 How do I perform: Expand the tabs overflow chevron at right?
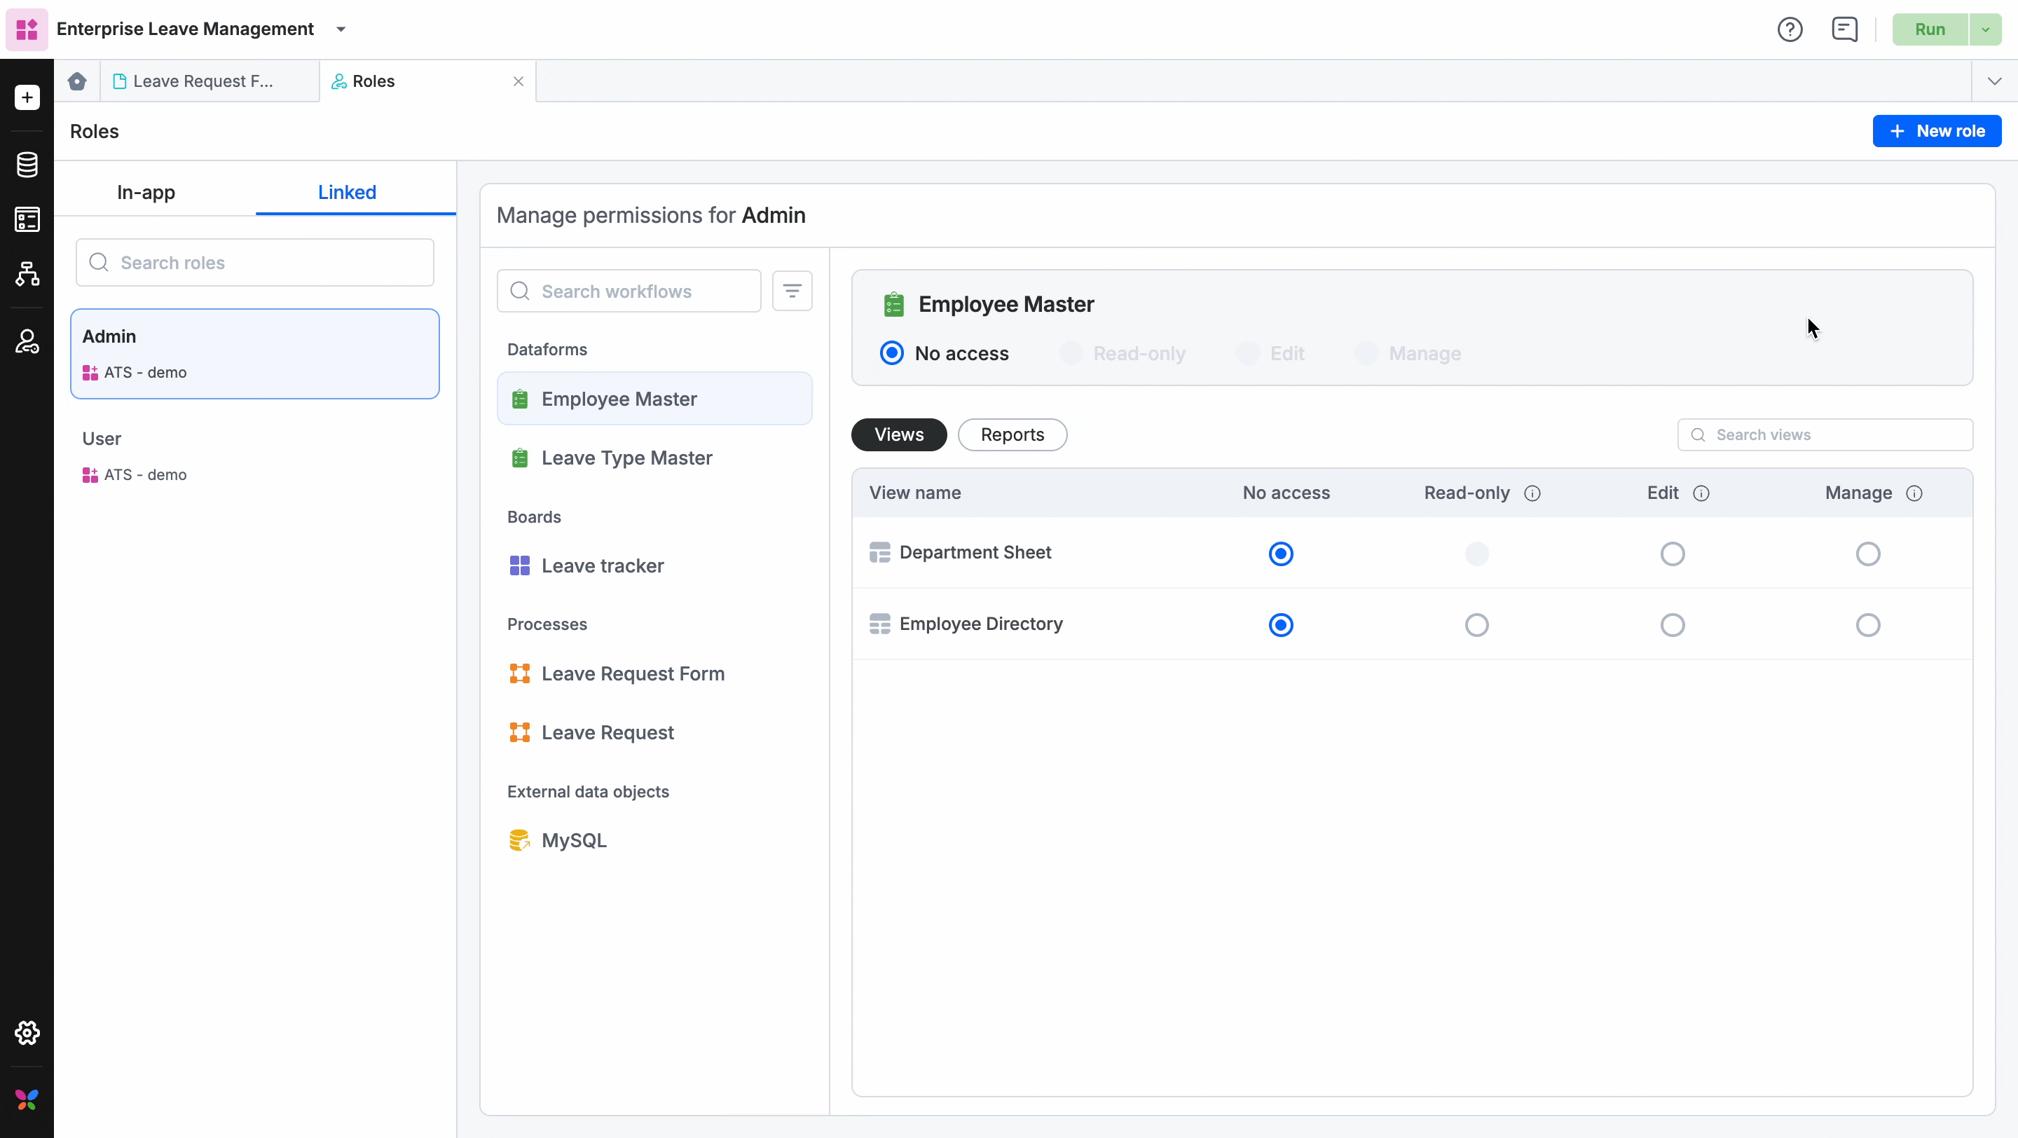[1994, 81]
